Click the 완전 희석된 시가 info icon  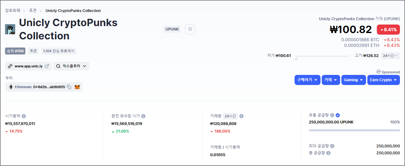pos(143,116)
